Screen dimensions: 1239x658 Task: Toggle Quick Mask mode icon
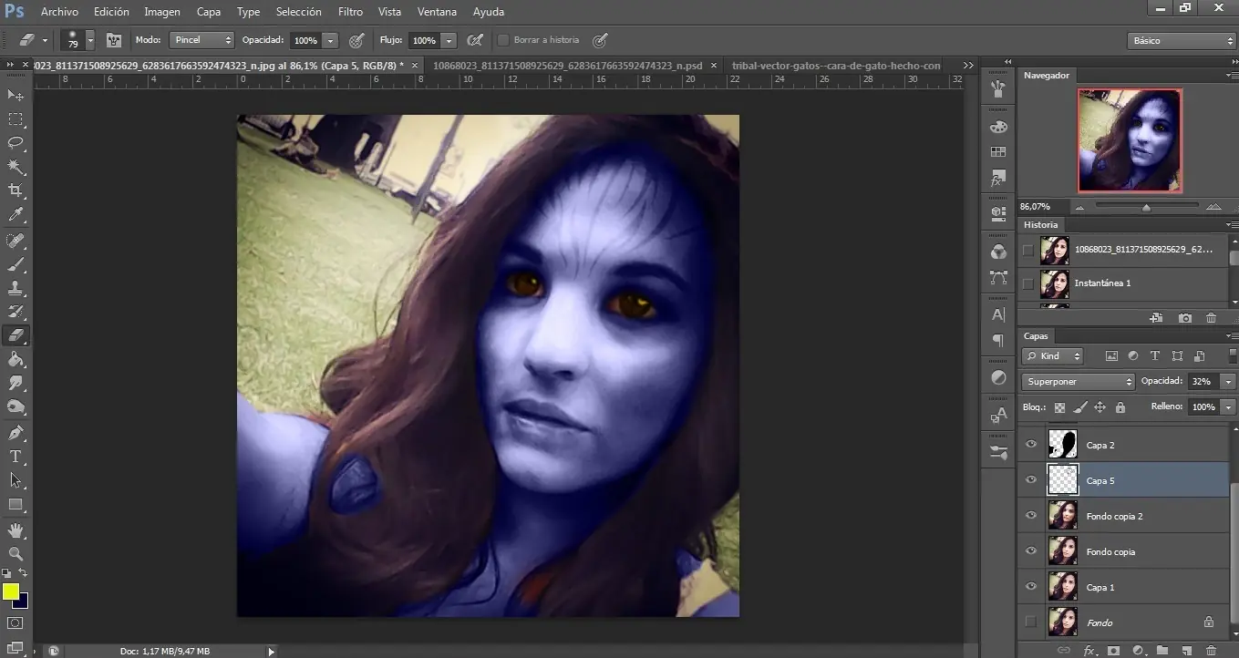tap(15, 623)
